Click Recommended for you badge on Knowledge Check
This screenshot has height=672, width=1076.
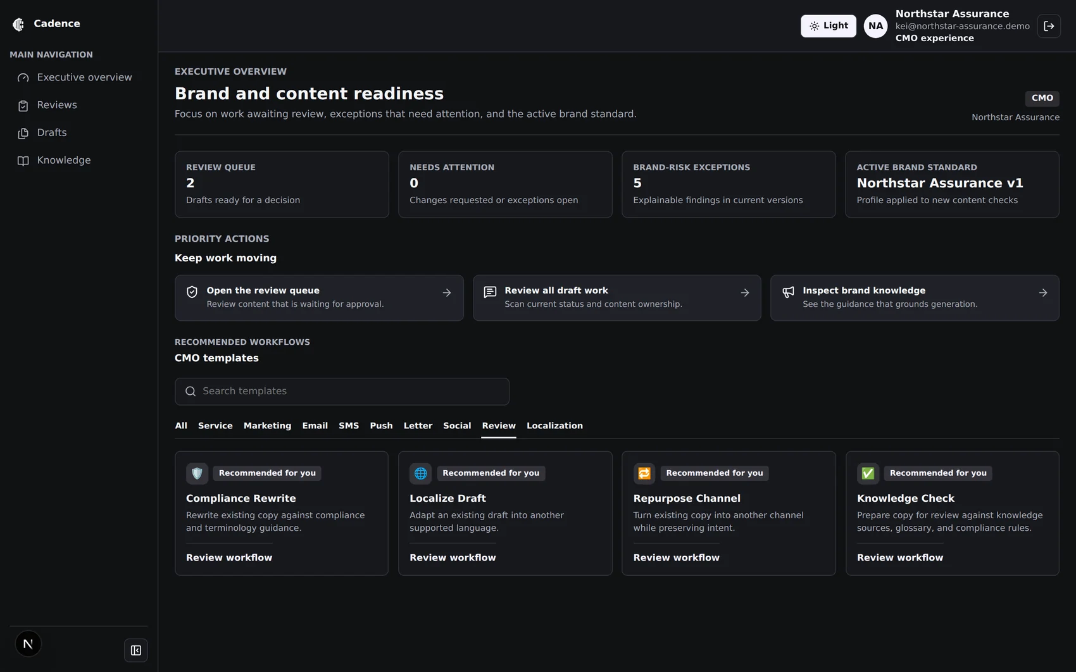point(938,473)
